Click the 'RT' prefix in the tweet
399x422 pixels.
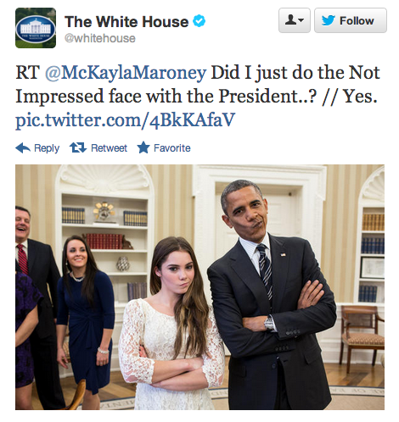[x=27, y=73]
